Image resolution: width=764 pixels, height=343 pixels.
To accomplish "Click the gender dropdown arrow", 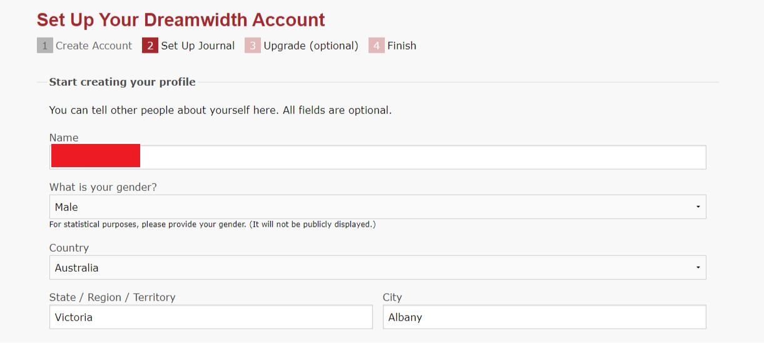I will pyautogui.click(x=698, y=207).
